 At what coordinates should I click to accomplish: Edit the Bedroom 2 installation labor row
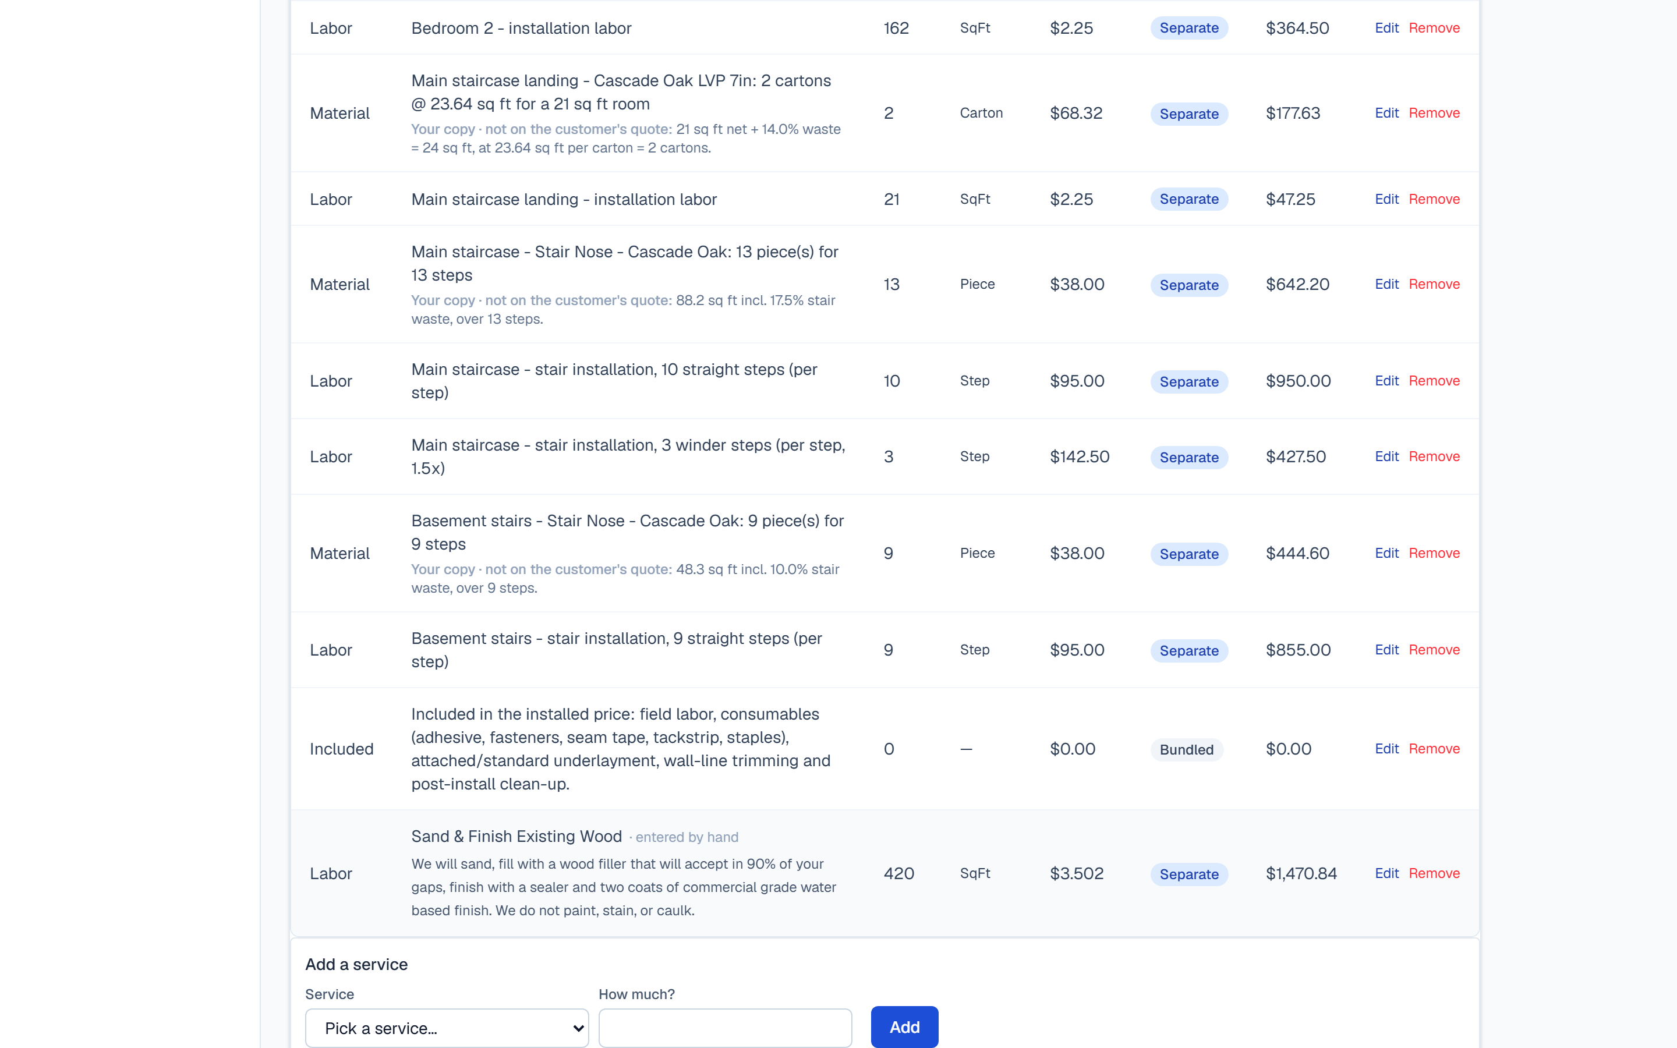tap(1386, 29)
